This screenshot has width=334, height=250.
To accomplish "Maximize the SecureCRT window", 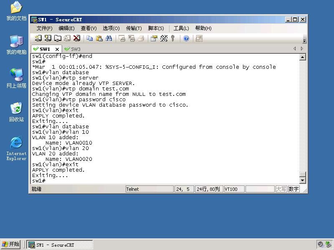I will click(x=295, y=20).
